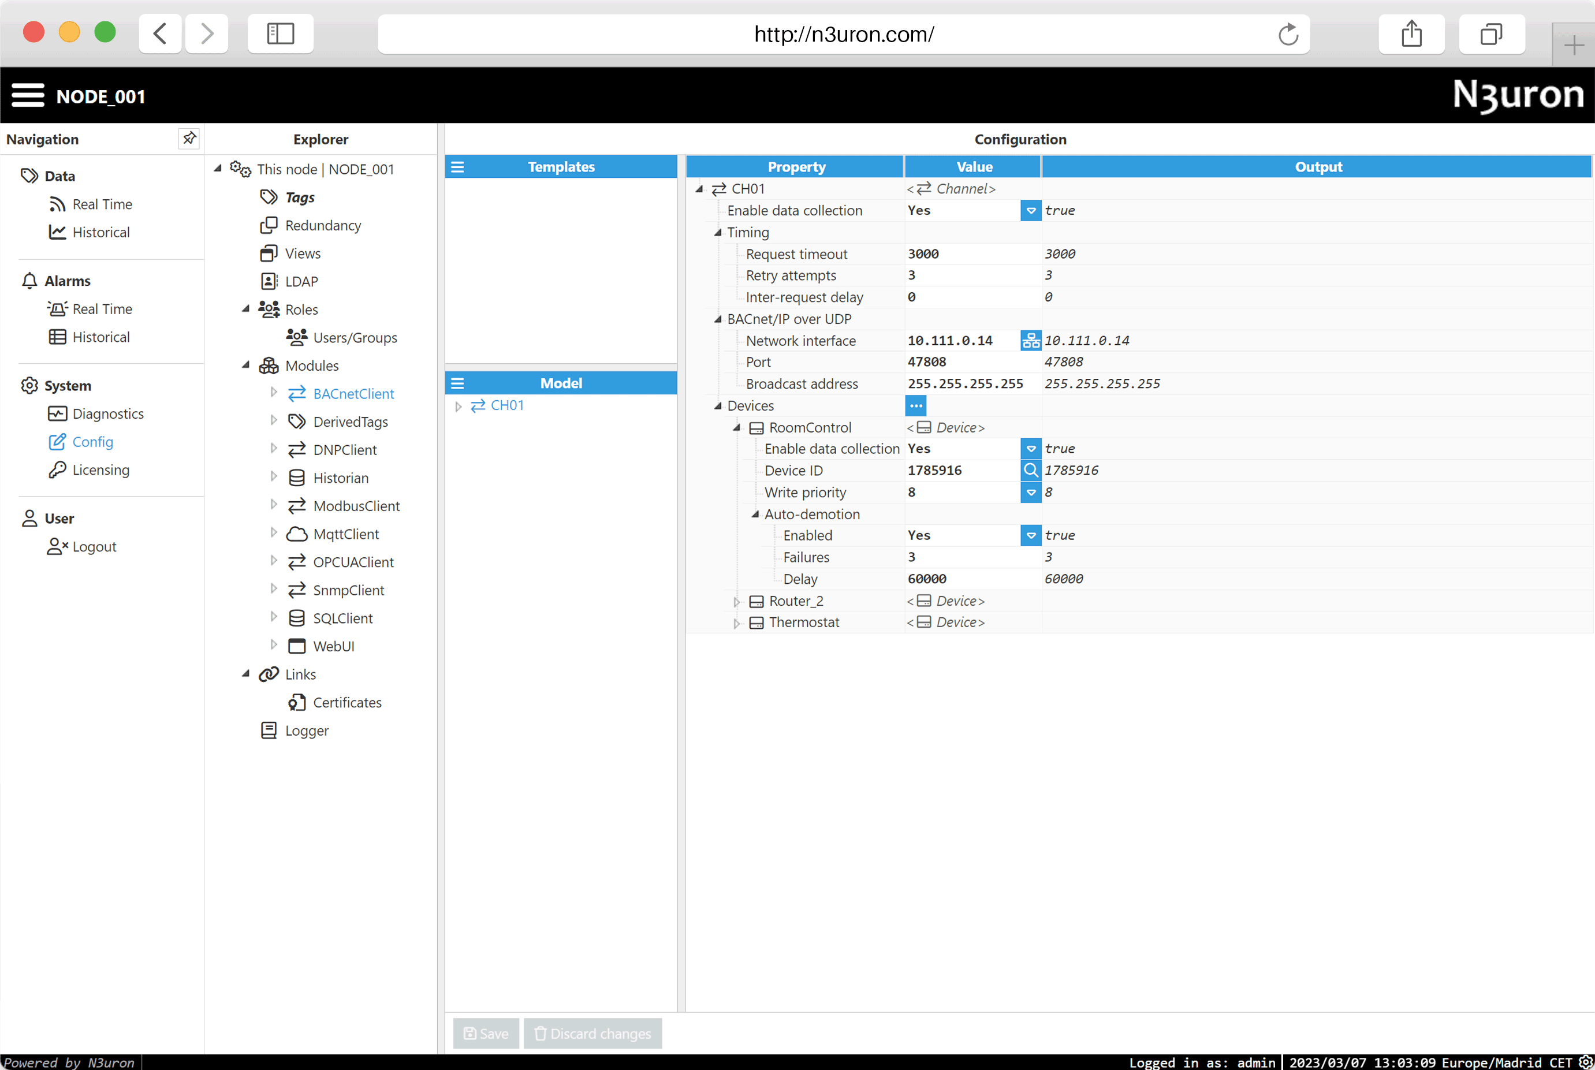Click the browser address bar

tap(844, 34)
